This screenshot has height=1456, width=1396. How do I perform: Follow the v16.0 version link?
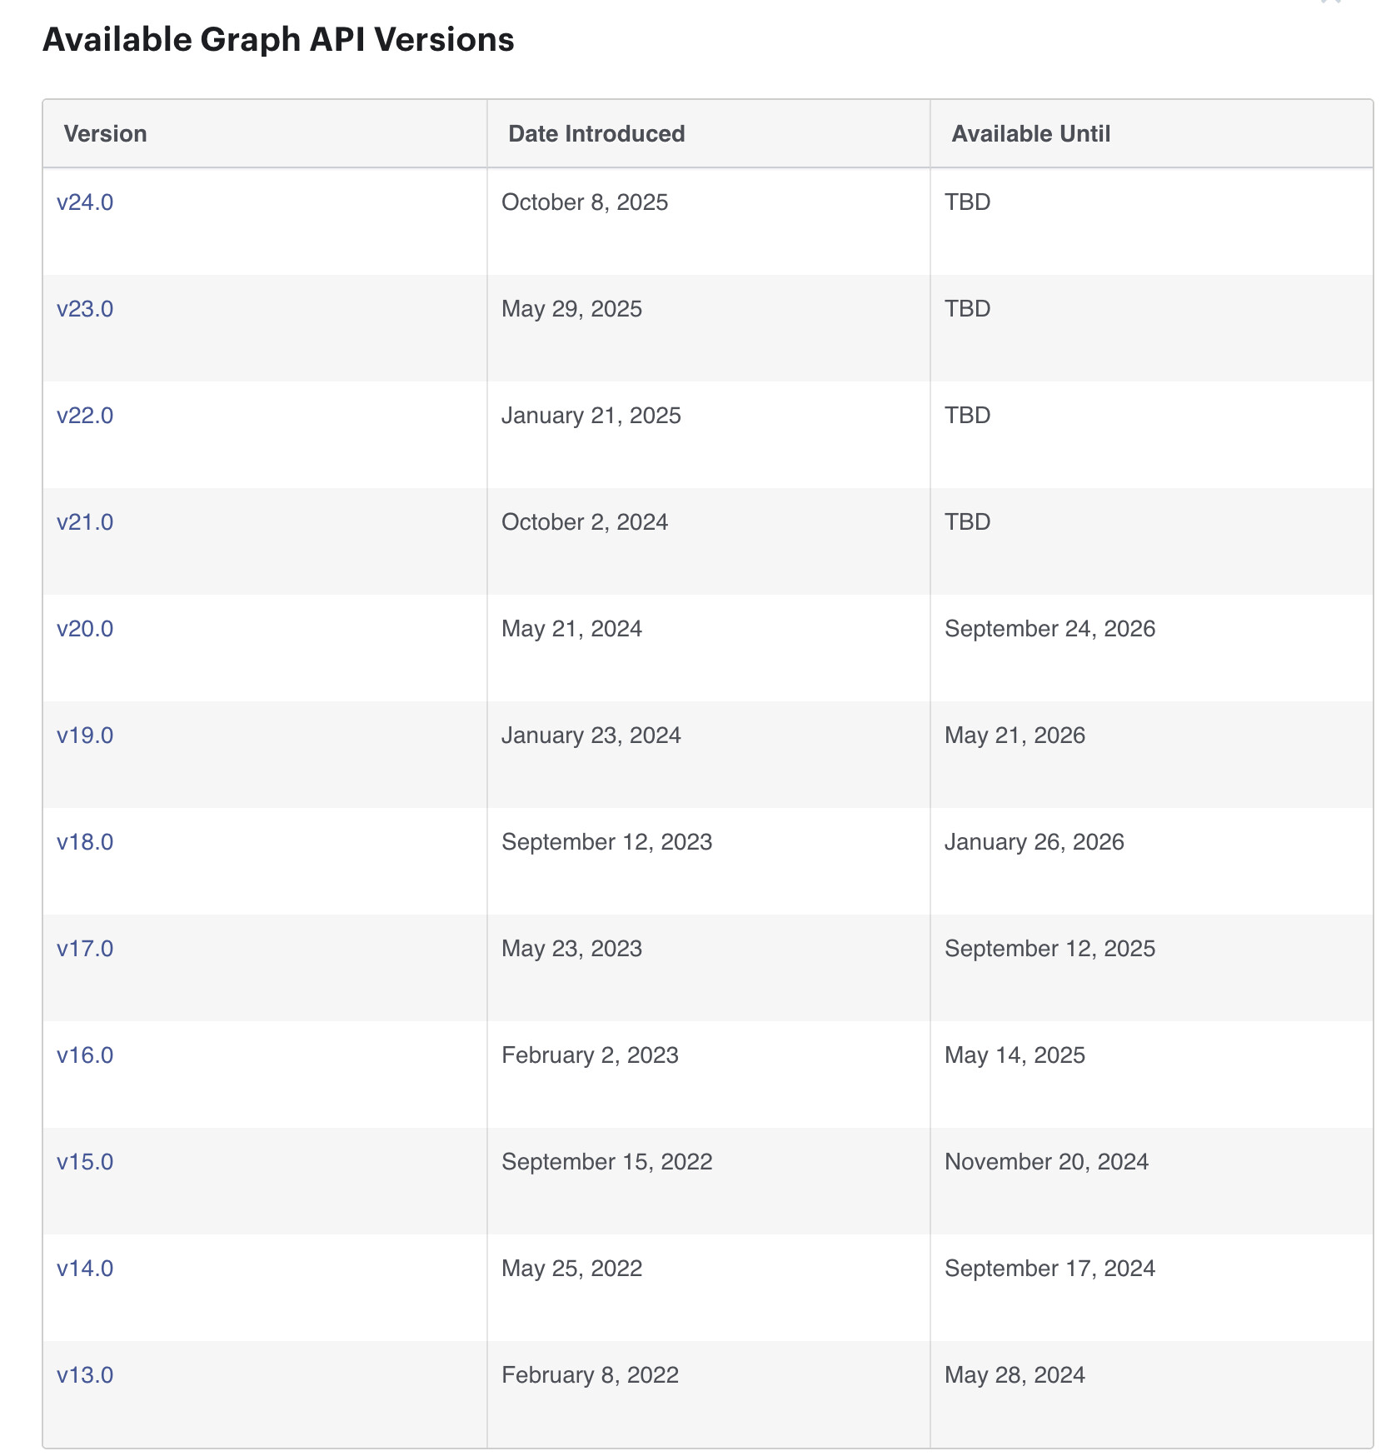[85, 1055]
